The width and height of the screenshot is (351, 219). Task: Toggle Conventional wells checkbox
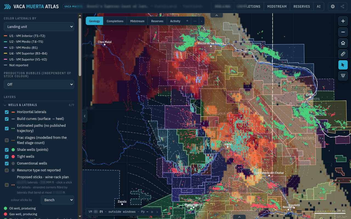[x=7, y=163]
